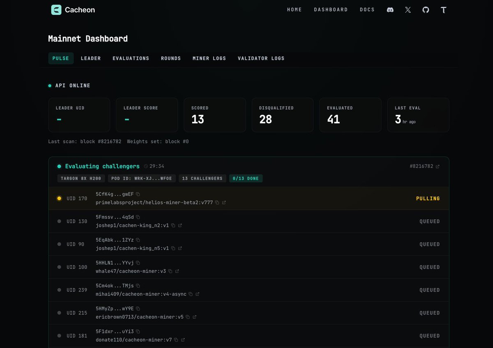Click the POD ID: WRK-XJ...WFOE badge
This screenshot has height=348, width=493.
[x=142, y=178]
